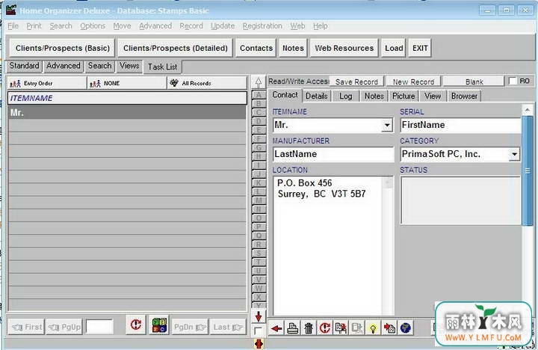Click the All Records filter button
This screenshot has height=350, width=538.
click(207, 83)
